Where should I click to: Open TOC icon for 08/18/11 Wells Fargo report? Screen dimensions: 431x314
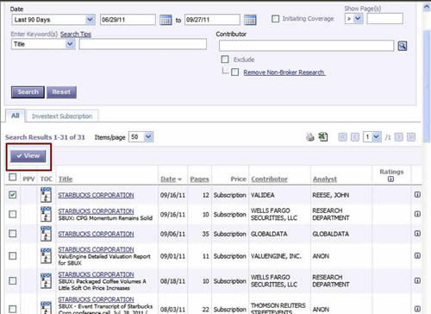46,281
